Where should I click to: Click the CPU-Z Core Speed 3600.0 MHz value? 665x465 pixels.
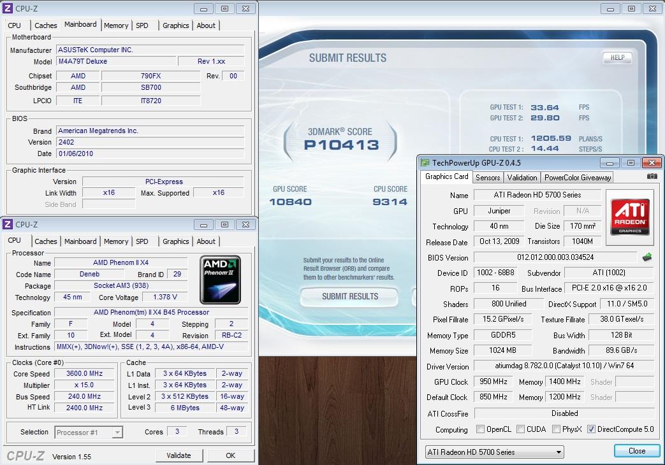click(84, 373)
